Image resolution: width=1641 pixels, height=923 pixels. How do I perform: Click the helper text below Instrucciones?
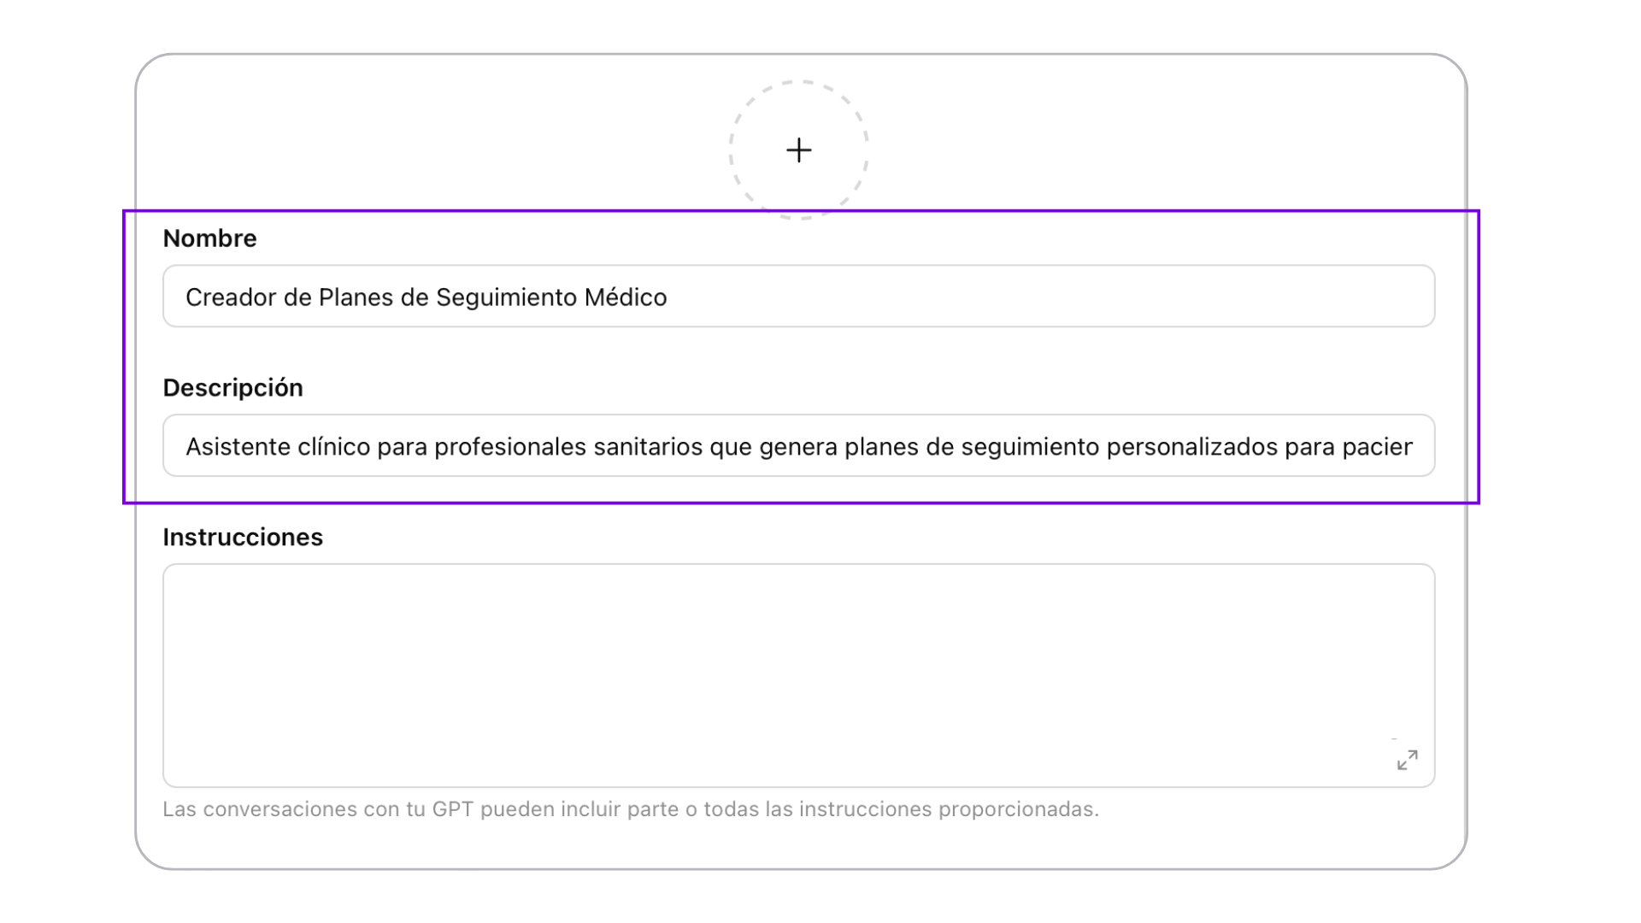(x=631, y=809)
